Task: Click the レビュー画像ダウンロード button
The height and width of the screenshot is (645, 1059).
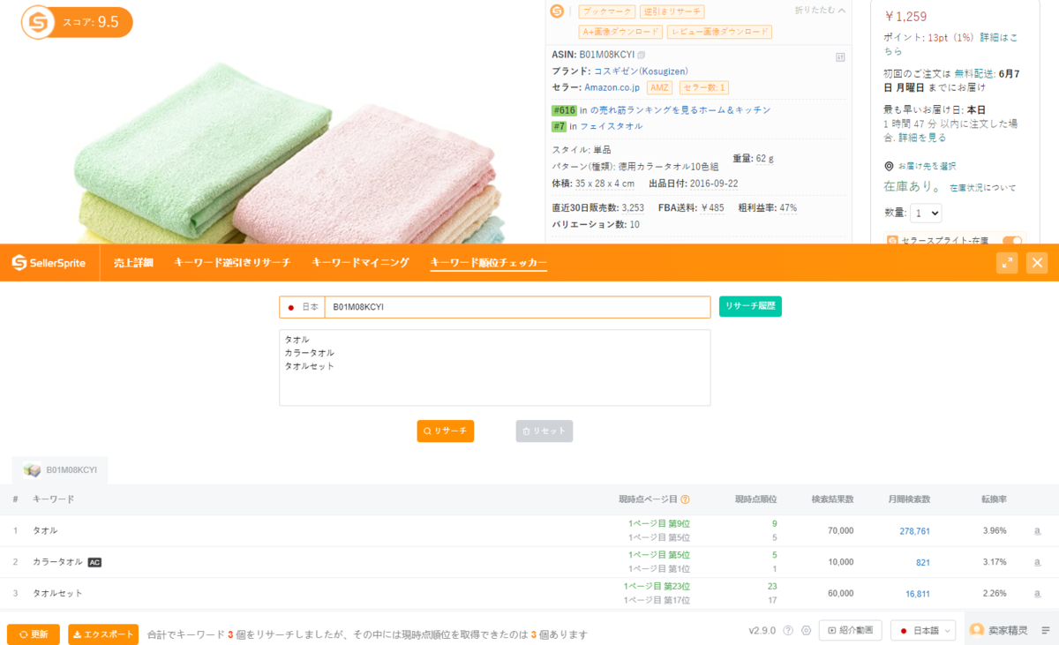Action: point(719,32)
